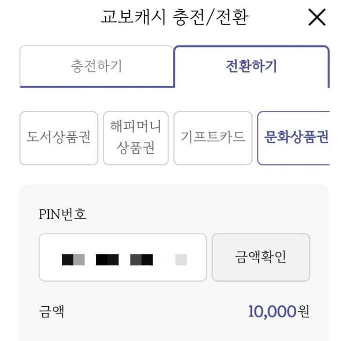The width and height of the screenshot is (349, 341).
Task: Switch to the 충전하기 tab
Action: 96,66
